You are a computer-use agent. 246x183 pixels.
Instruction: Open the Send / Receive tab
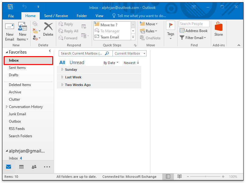[x=56, y=16]
